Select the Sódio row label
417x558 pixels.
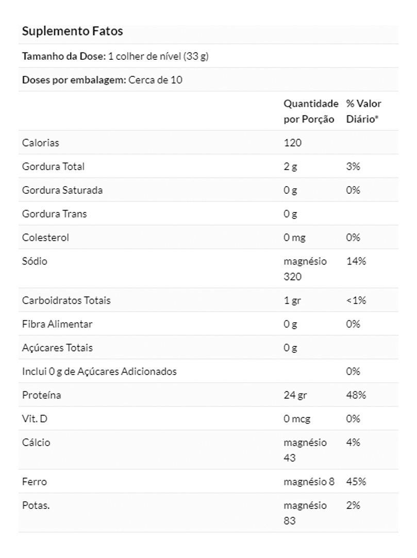coord(34,261)
